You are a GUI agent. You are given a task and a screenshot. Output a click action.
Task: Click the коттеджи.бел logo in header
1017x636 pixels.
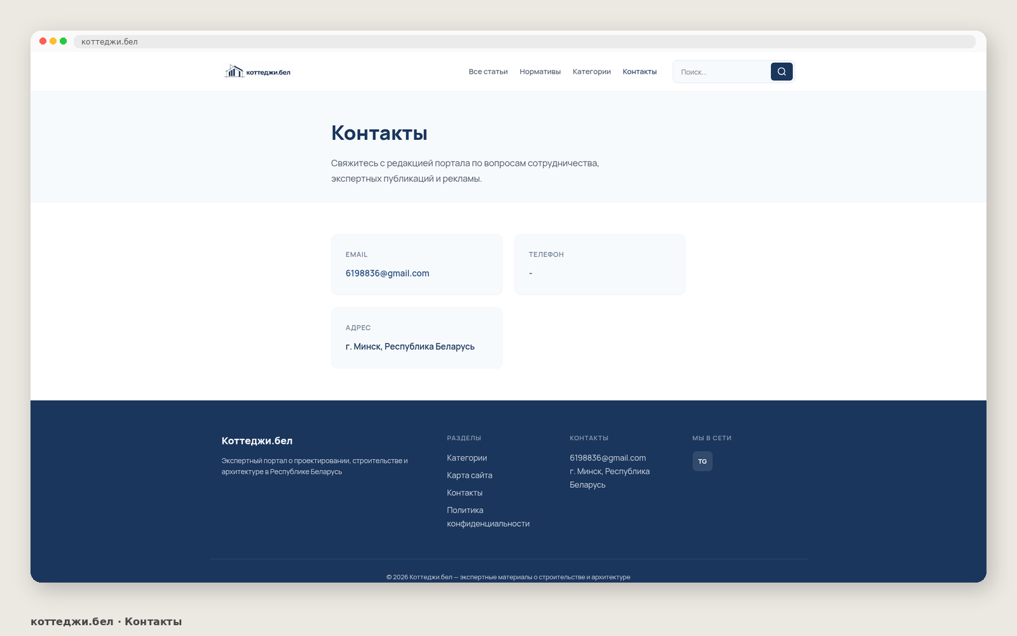(257, 72)
